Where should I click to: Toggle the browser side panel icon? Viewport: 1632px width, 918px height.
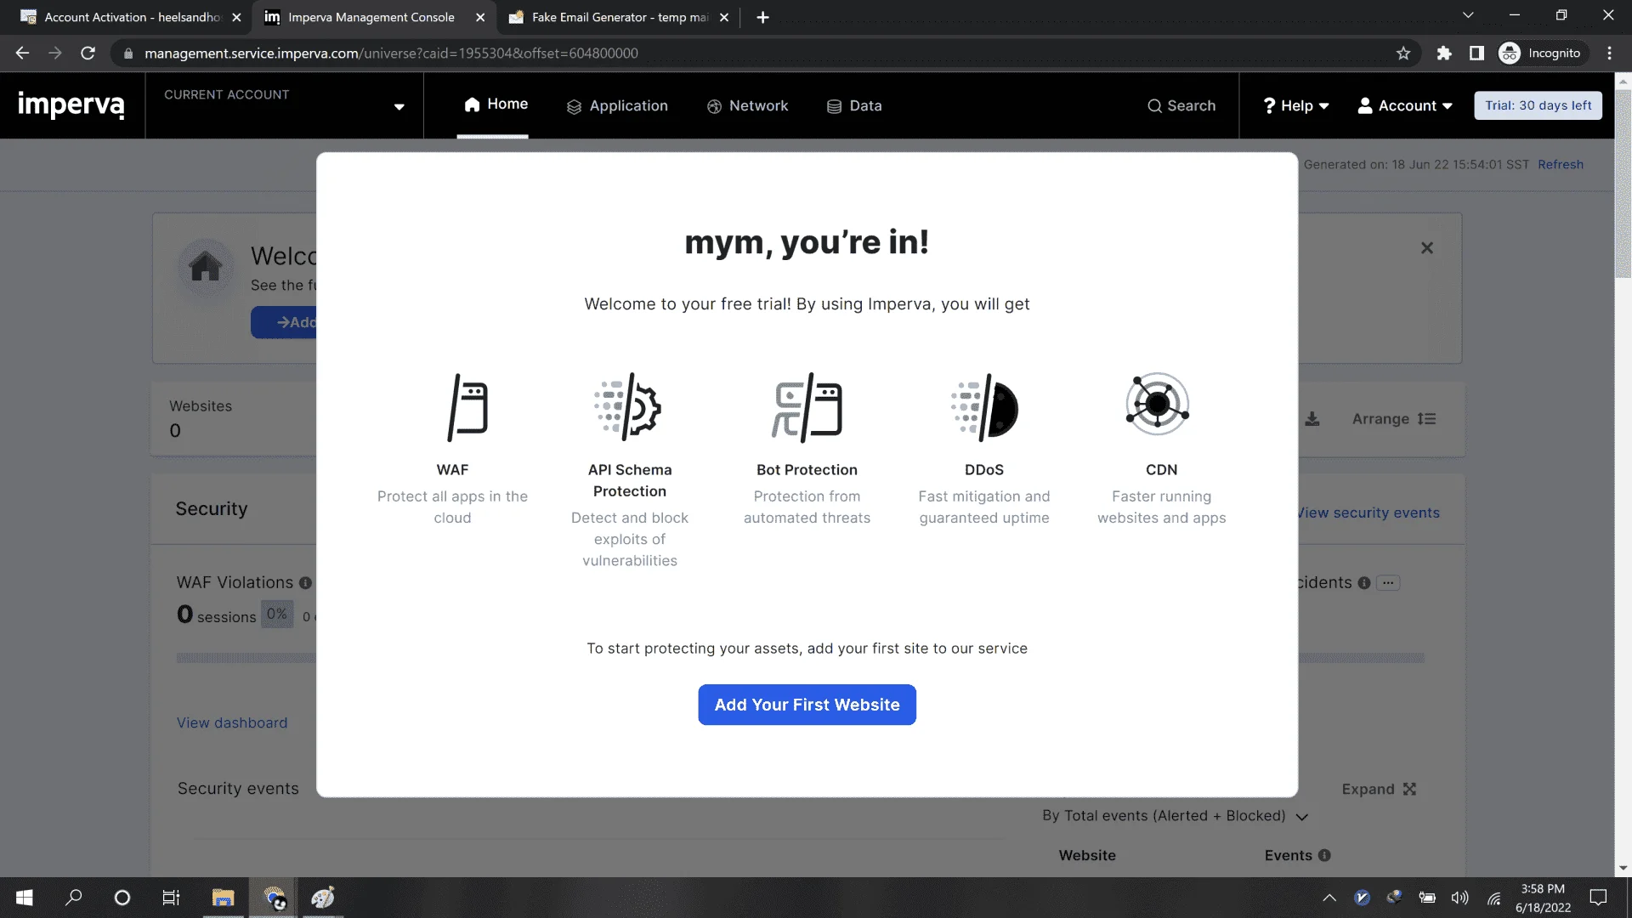point(1477,54)
